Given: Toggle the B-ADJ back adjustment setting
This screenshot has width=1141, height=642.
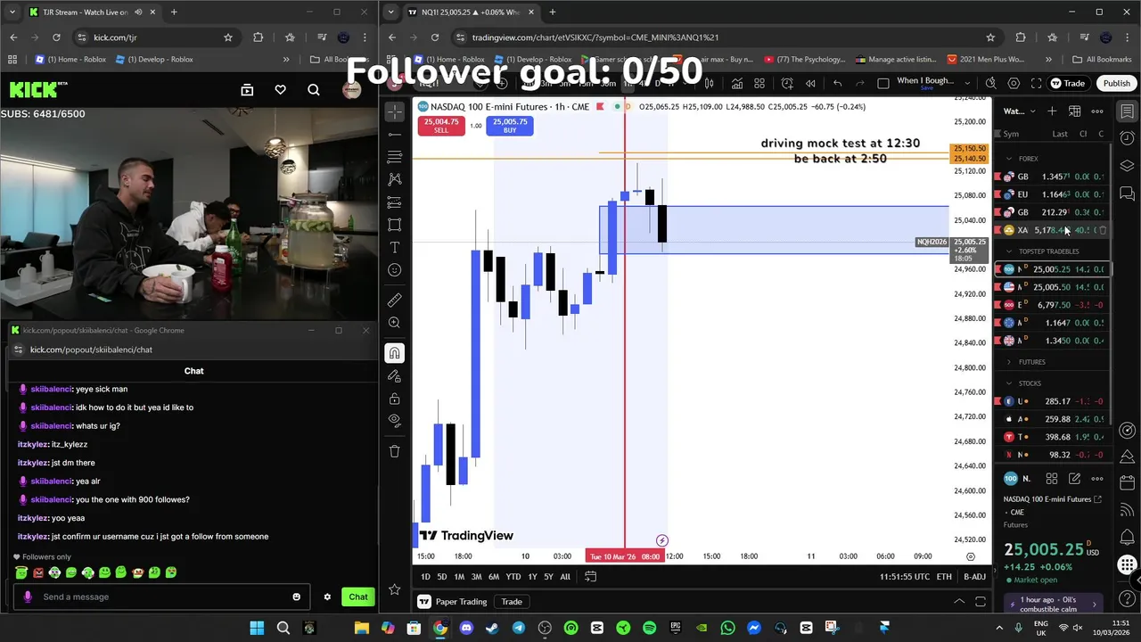Looking at the screenshot, I should 974,577.
